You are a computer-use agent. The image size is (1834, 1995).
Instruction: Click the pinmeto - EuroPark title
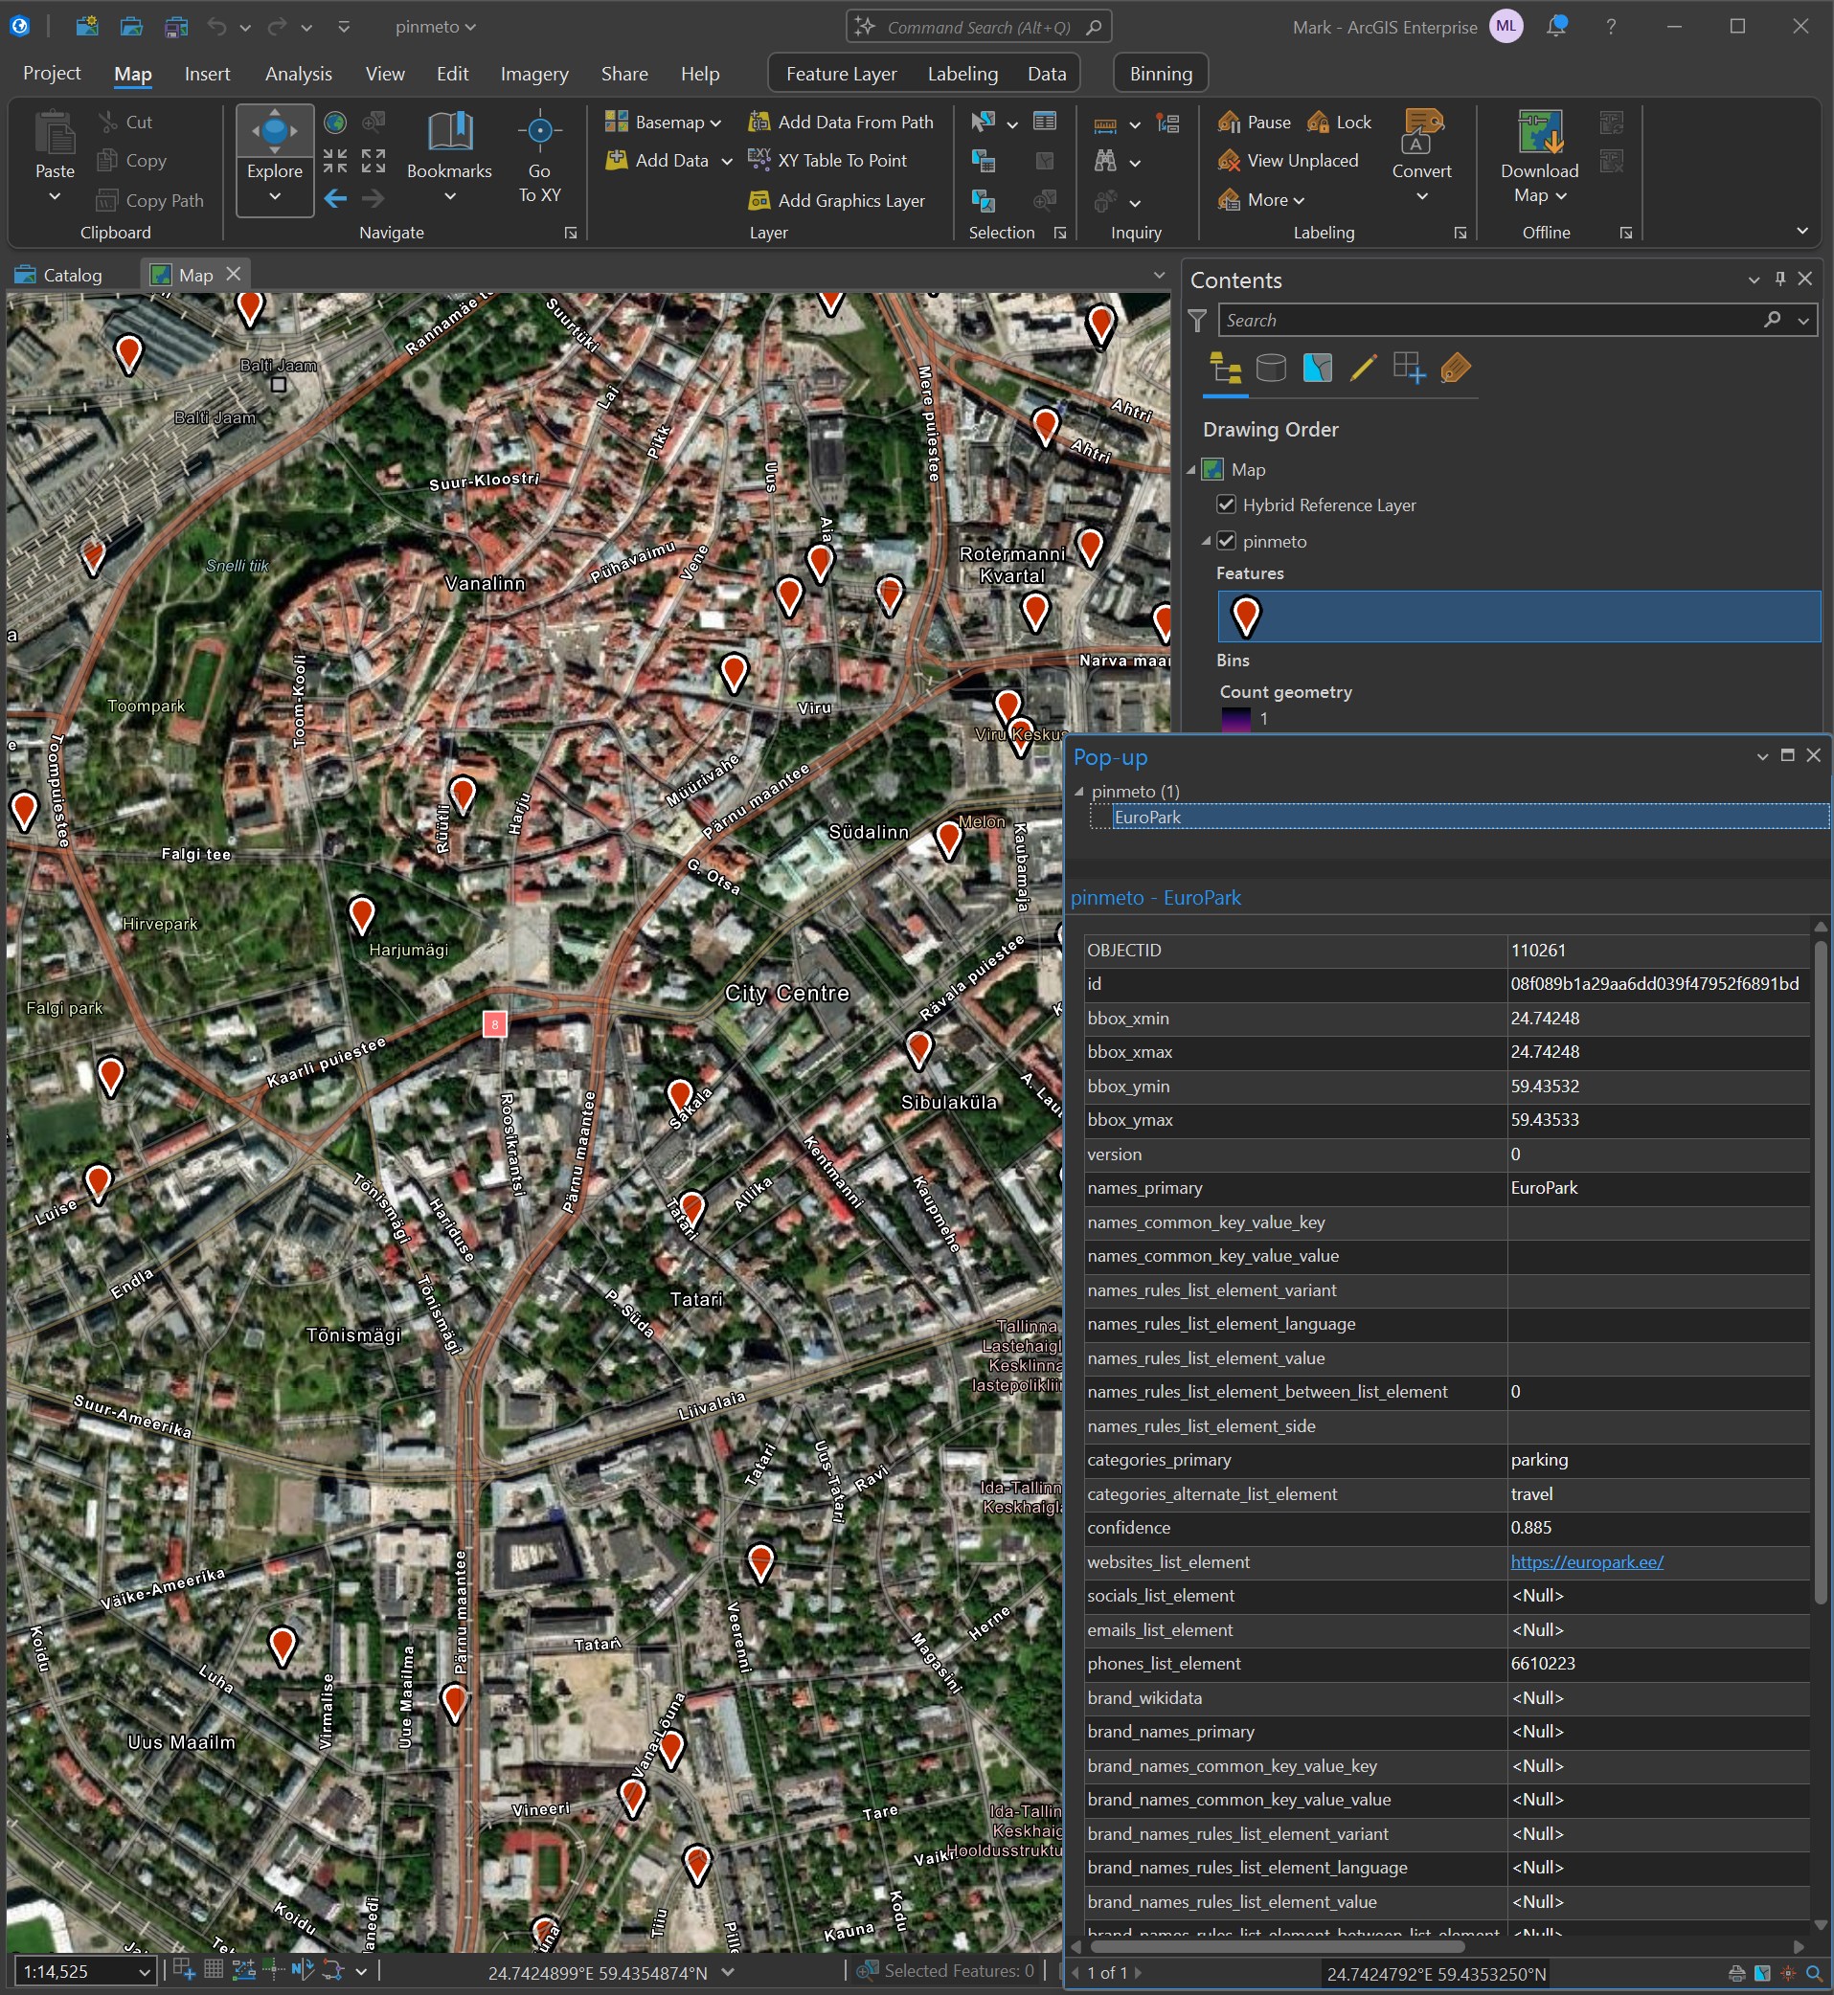tap(1155, 898)
